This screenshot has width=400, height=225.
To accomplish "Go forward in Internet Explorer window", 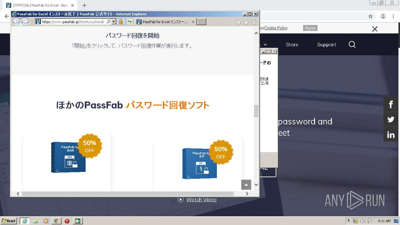I will 25,22.
